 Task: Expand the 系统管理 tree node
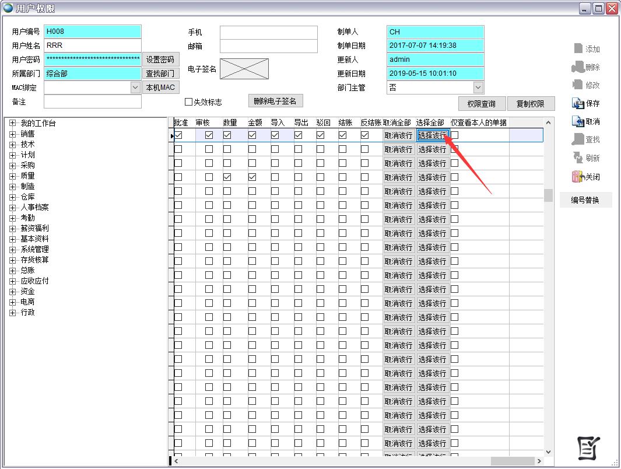point(13,249)
